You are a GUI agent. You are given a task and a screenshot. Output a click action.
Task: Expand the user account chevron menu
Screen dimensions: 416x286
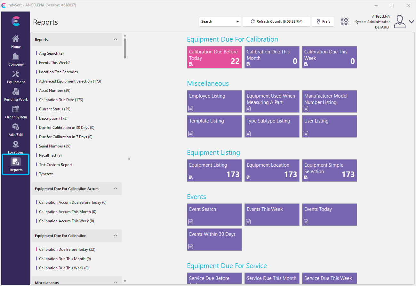point(411,22)
